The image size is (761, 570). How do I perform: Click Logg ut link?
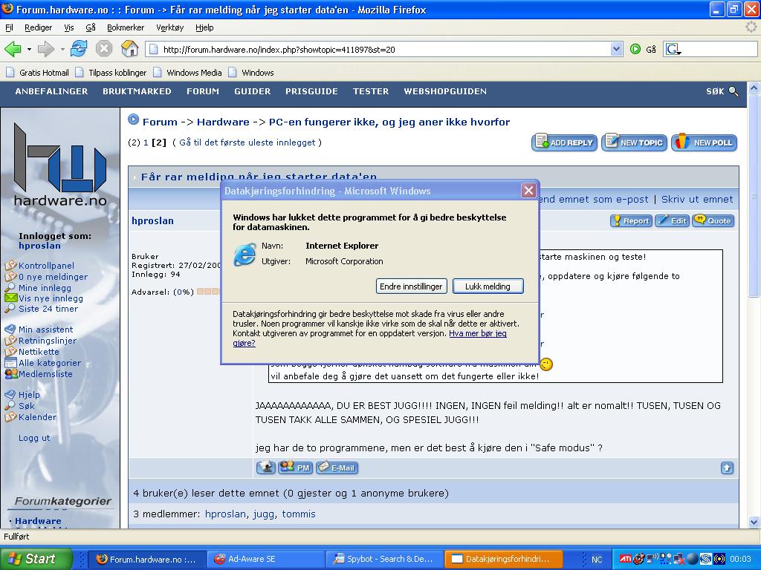pos(34,438)
